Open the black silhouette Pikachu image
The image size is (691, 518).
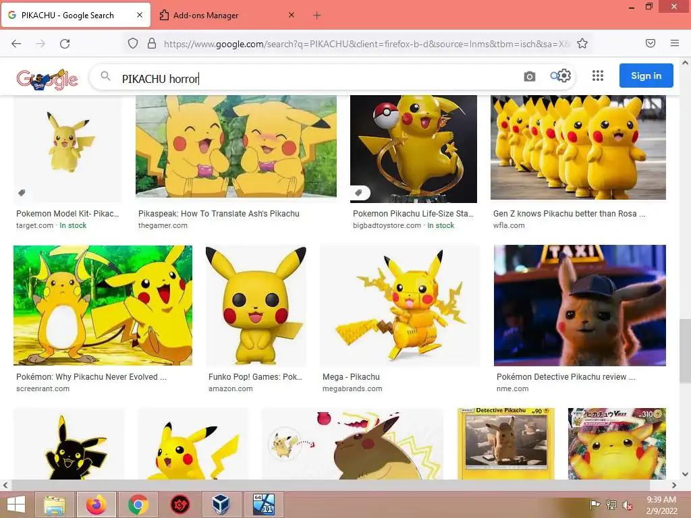(69, 444)
